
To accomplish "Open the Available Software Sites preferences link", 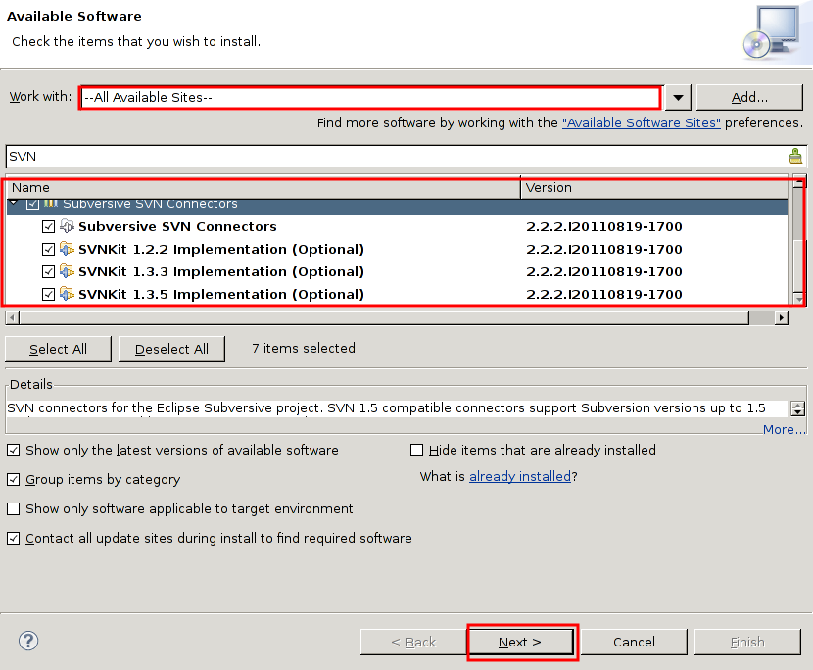I will pyautogui.click(x=642, y=122).
